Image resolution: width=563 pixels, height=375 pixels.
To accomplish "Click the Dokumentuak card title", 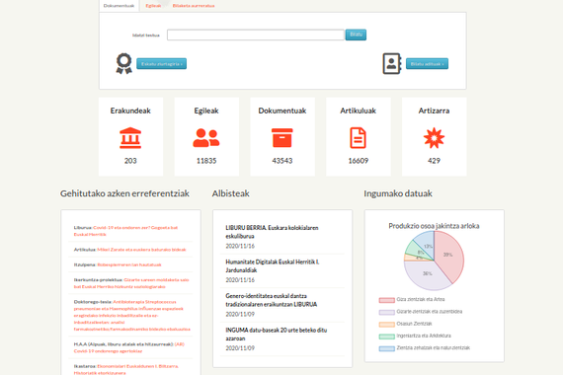I will (x=282, y=111).
